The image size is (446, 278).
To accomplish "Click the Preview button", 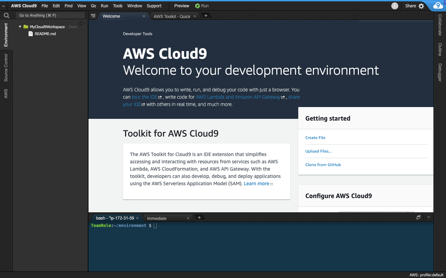I will [182, 6].
